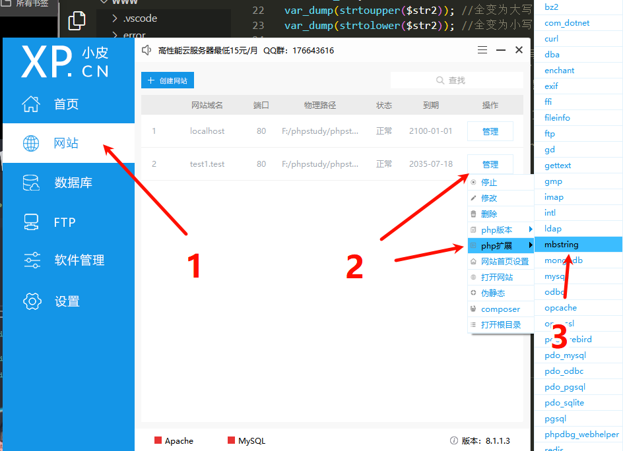Click 管理 button for localhost row
Viewport: 623px width, 451px height.
coord(490,131)
